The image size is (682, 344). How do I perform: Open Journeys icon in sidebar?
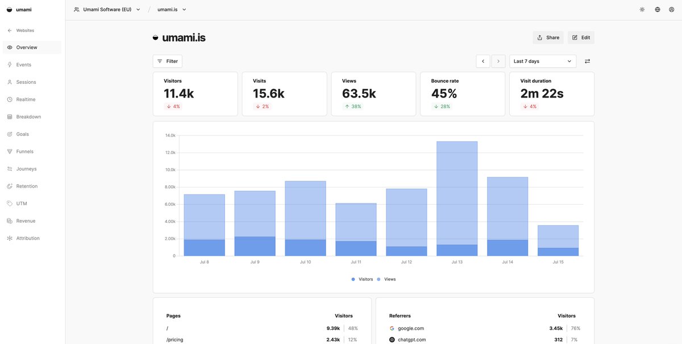tap(10, 169)
